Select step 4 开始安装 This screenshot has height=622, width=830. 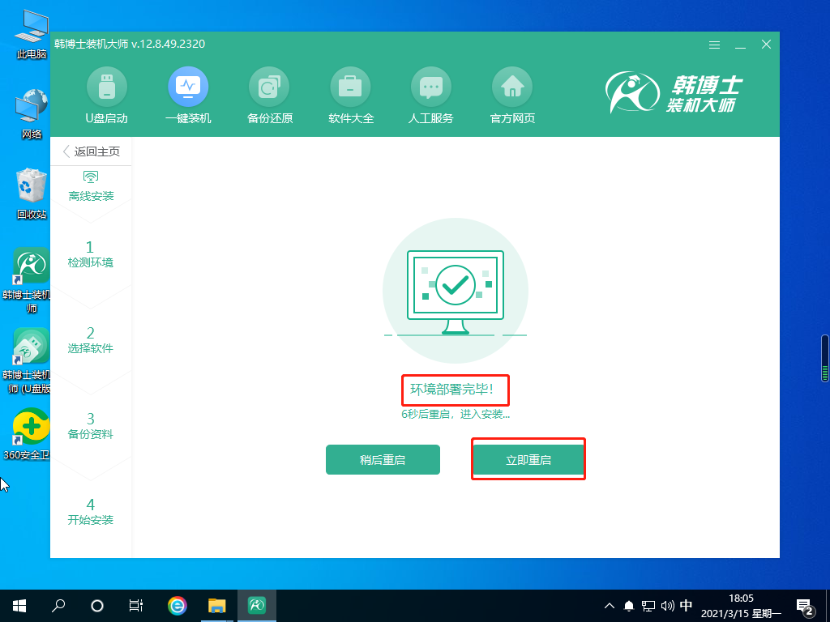(x=91, y=512)
